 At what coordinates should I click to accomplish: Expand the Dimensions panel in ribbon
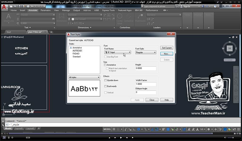pyautogui.click(x=85, y=27)
